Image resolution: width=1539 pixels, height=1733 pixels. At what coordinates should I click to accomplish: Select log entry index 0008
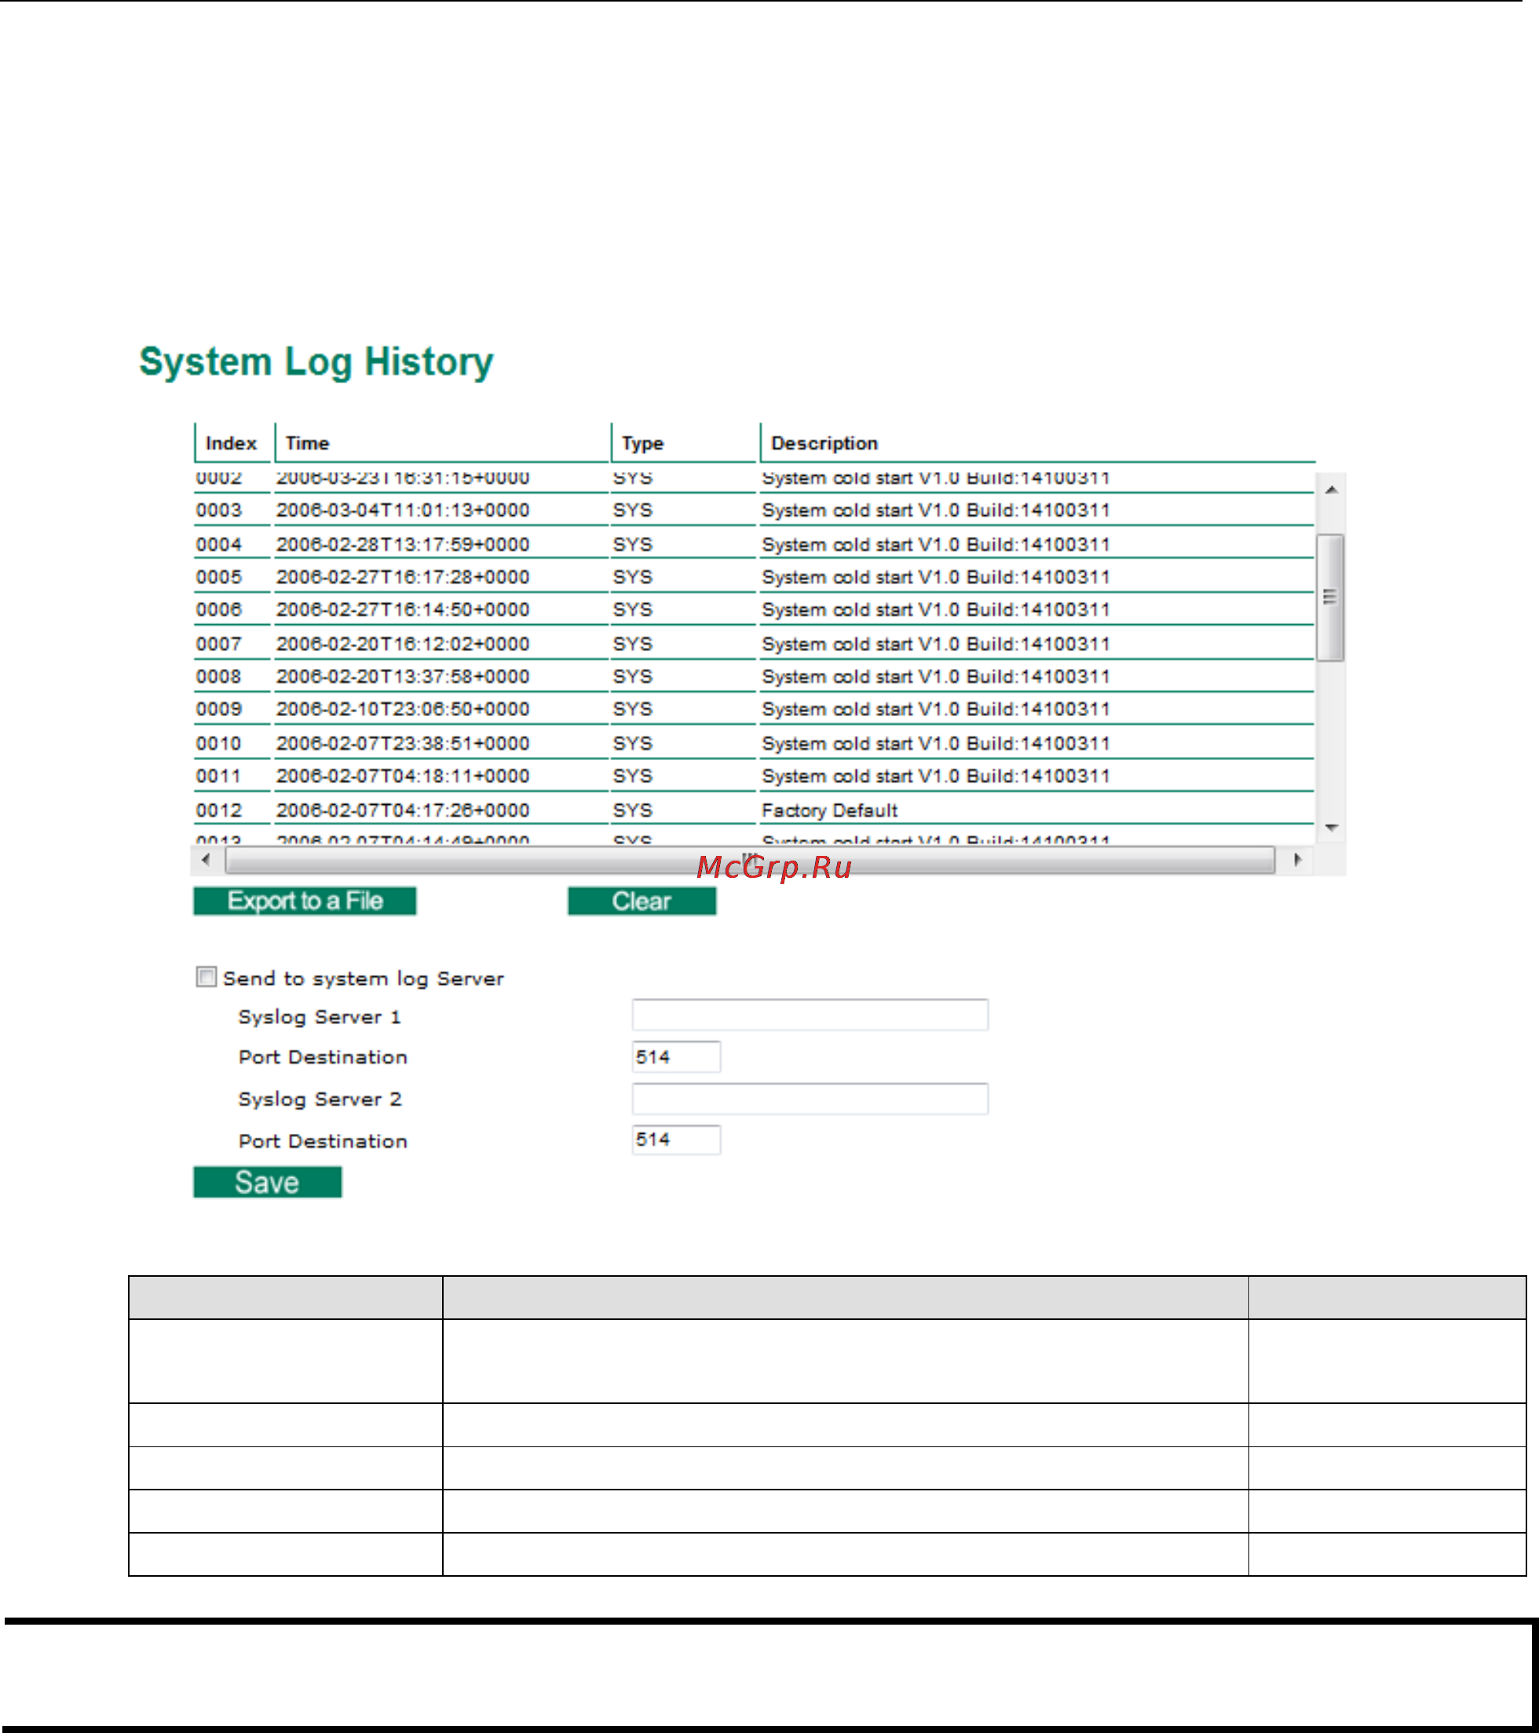[x=219, y=677]
